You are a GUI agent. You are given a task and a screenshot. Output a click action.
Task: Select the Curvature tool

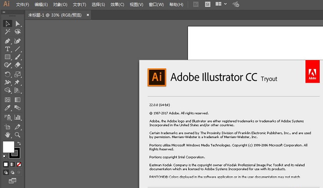(x=18, y=41)
